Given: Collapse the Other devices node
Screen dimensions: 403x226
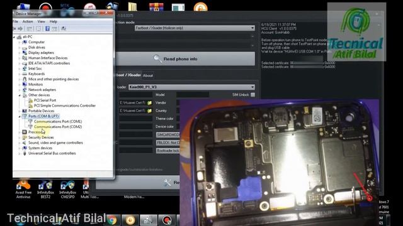Looking at the screenshot, I should coord(20,95).
